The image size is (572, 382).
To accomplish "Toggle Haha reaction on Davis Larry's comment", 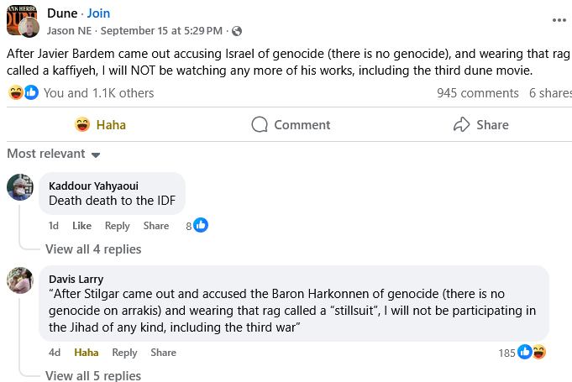I will tap(86, 353).
